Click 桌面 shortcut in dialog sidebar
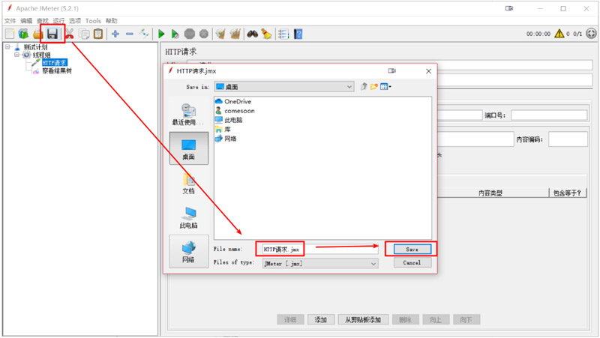Screen dimensions: 600x338 click(189, 148)
